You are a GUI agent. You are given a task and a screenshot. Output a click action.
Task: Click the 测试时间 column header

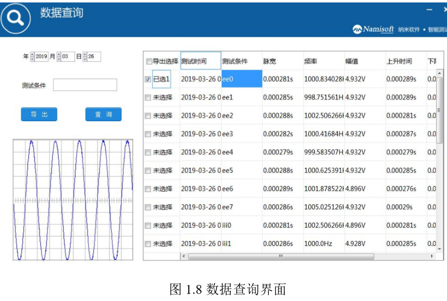(x=200, y=61)
